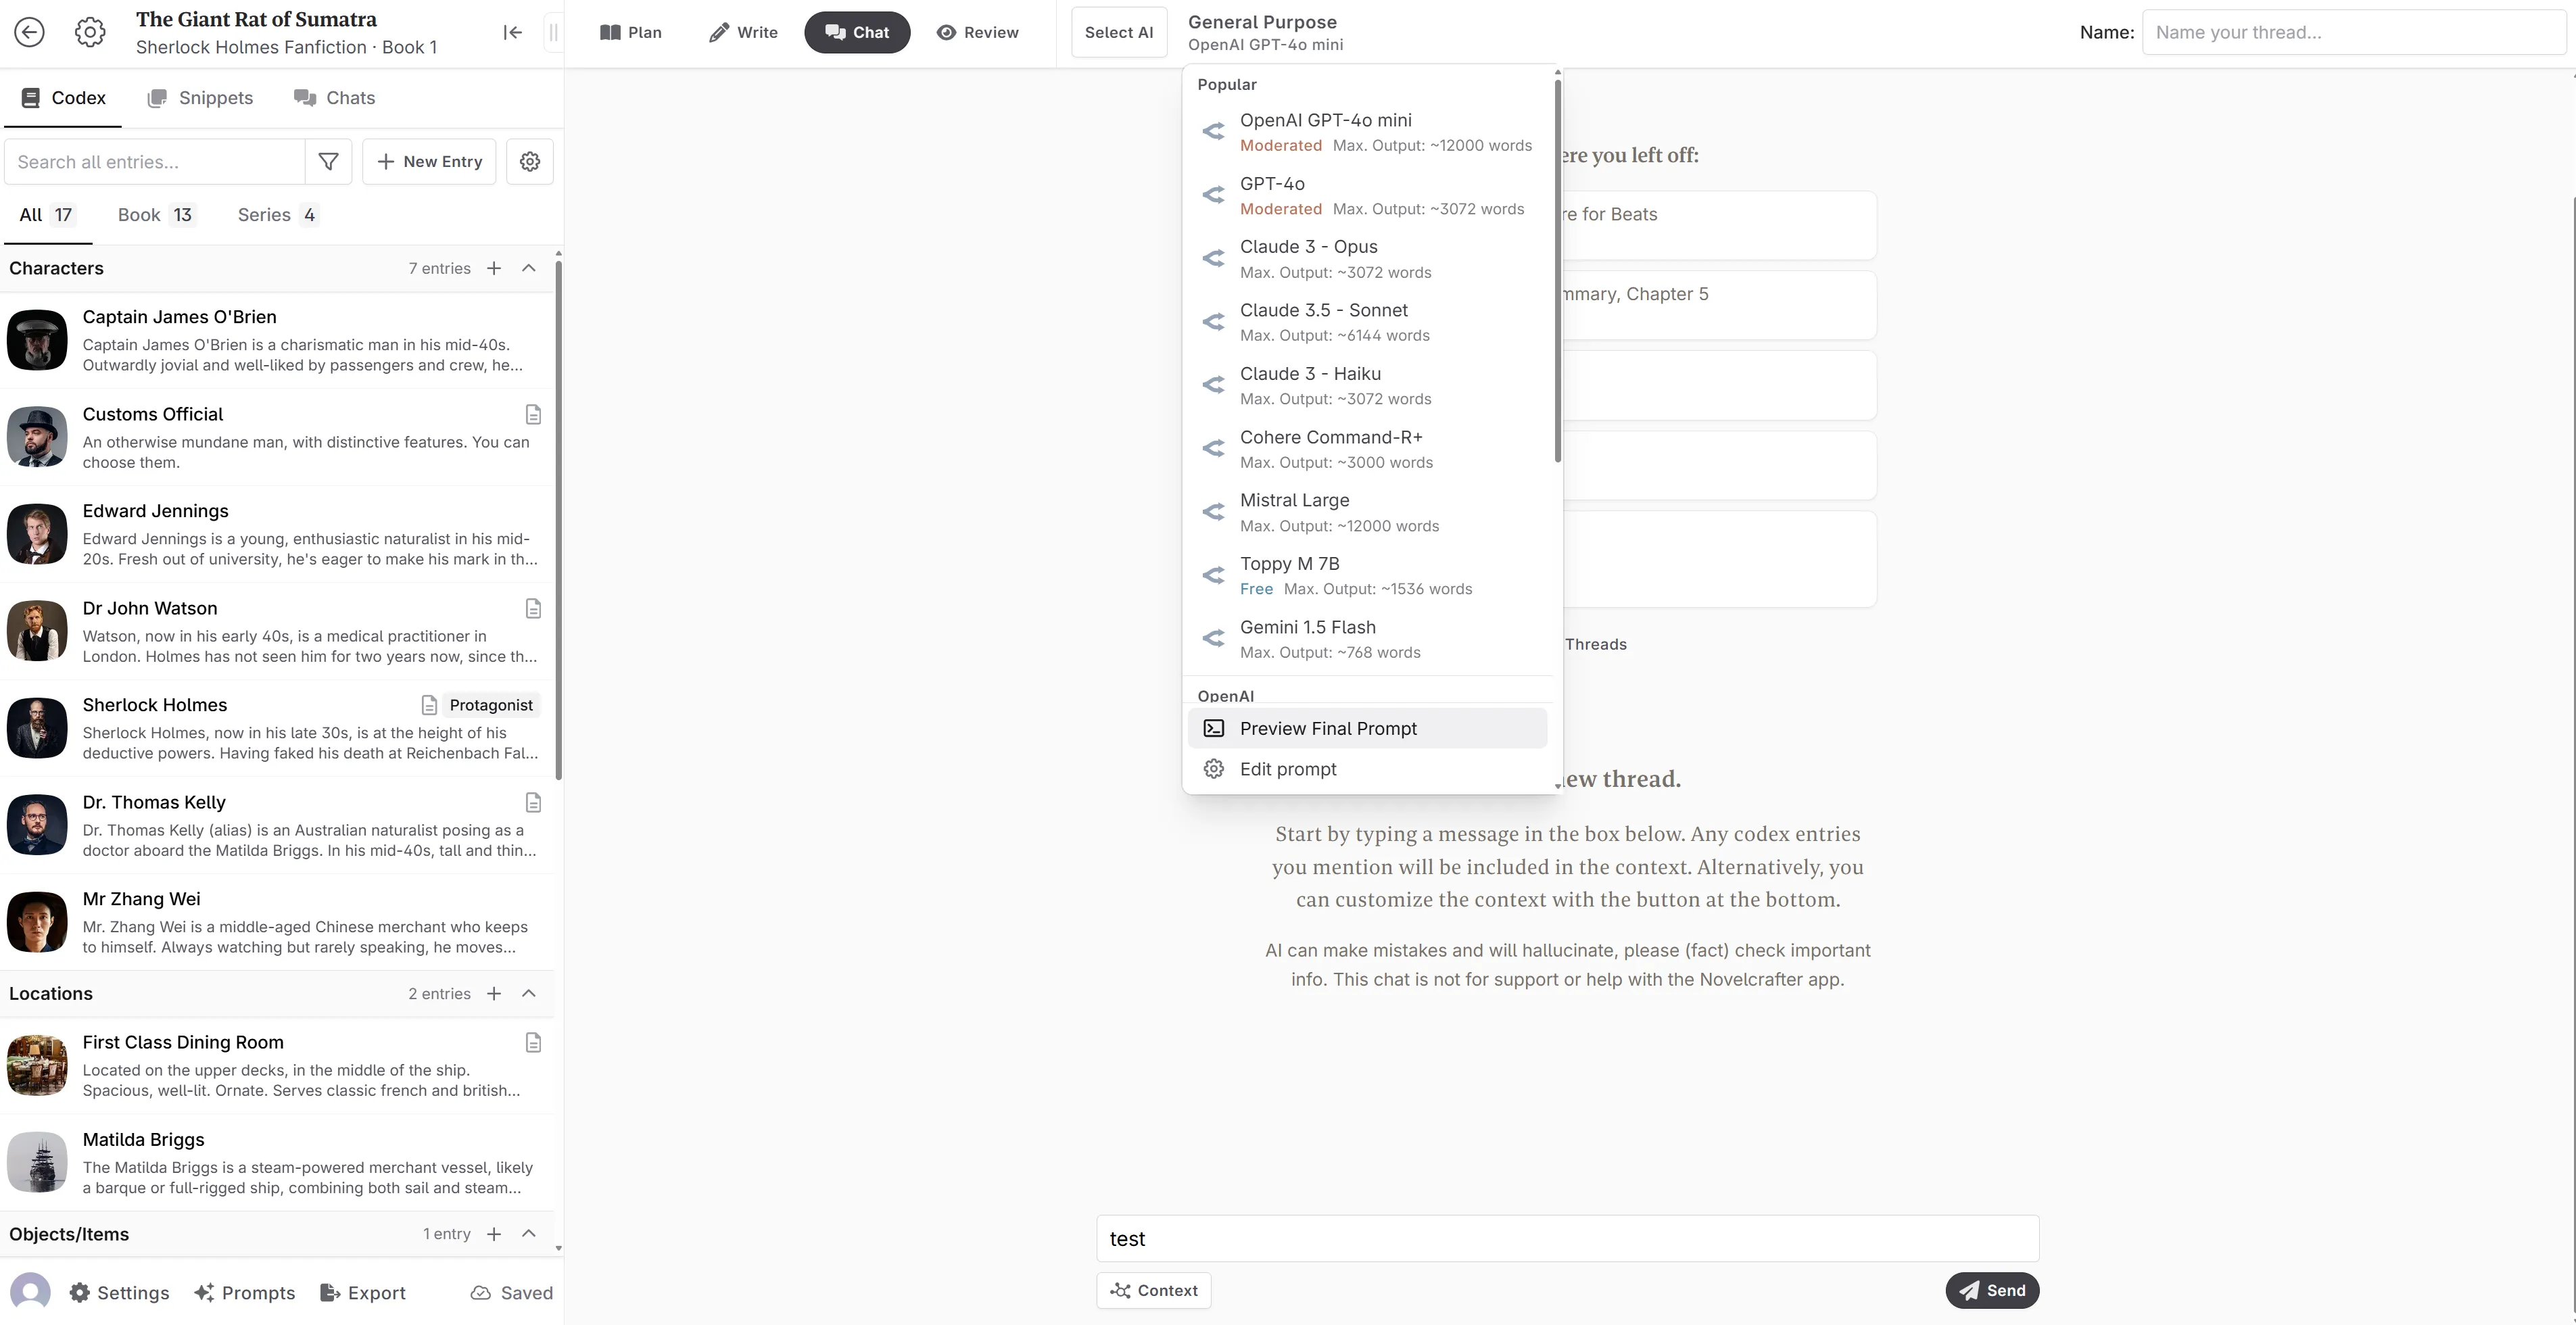
Task: Click the document icon on Customs Official row
Action: click(x=533, y=414)
